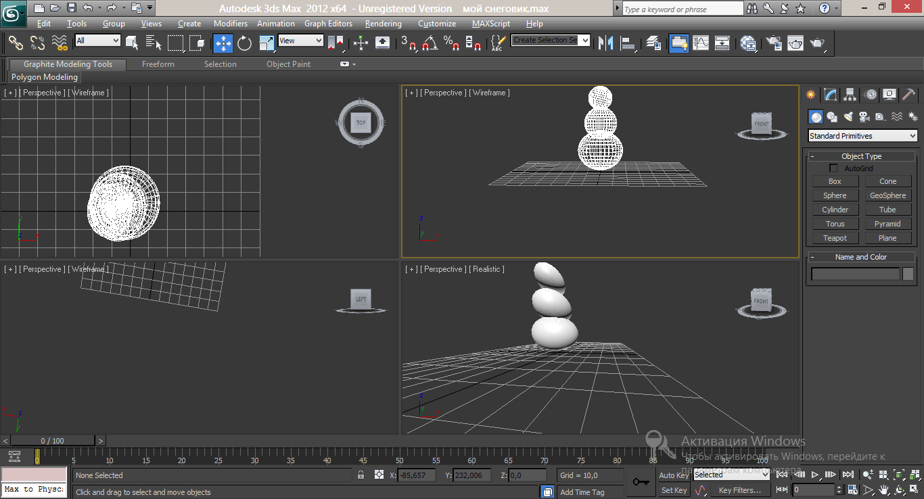Click the Mirror tool icon
The width and height of the screenshot is (924, 499).
click(607, 43)
